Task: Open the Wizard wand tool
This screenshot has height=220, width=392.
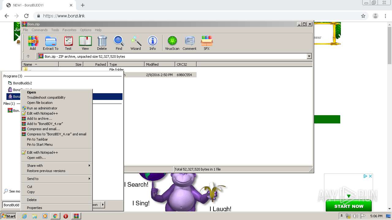Action: [x=136, y=43]
